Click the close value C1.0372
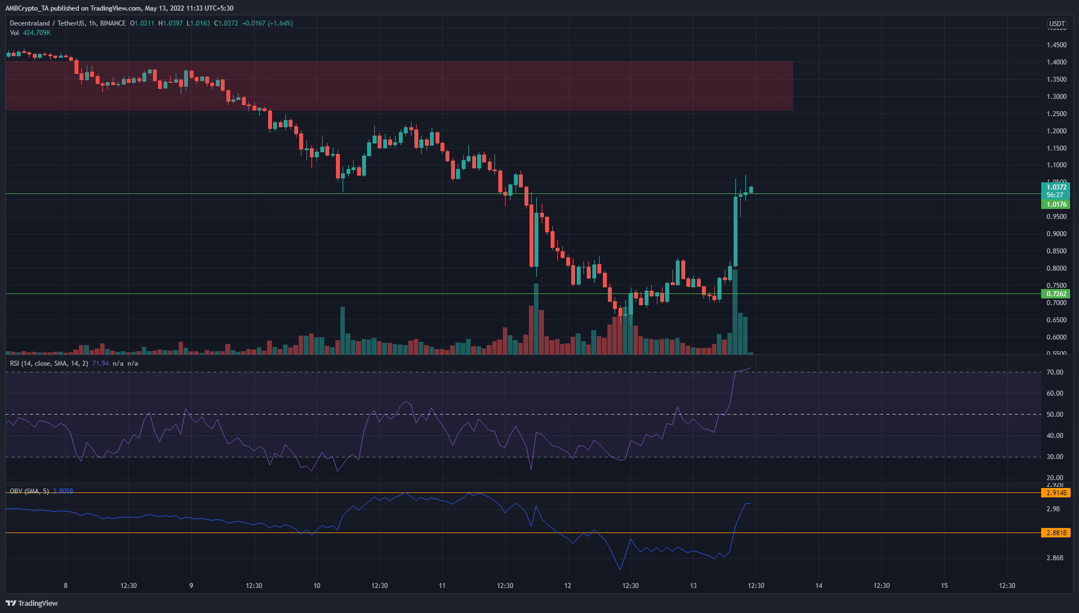Viewport: 1079px width, 613px height. [x=226, y=23]
